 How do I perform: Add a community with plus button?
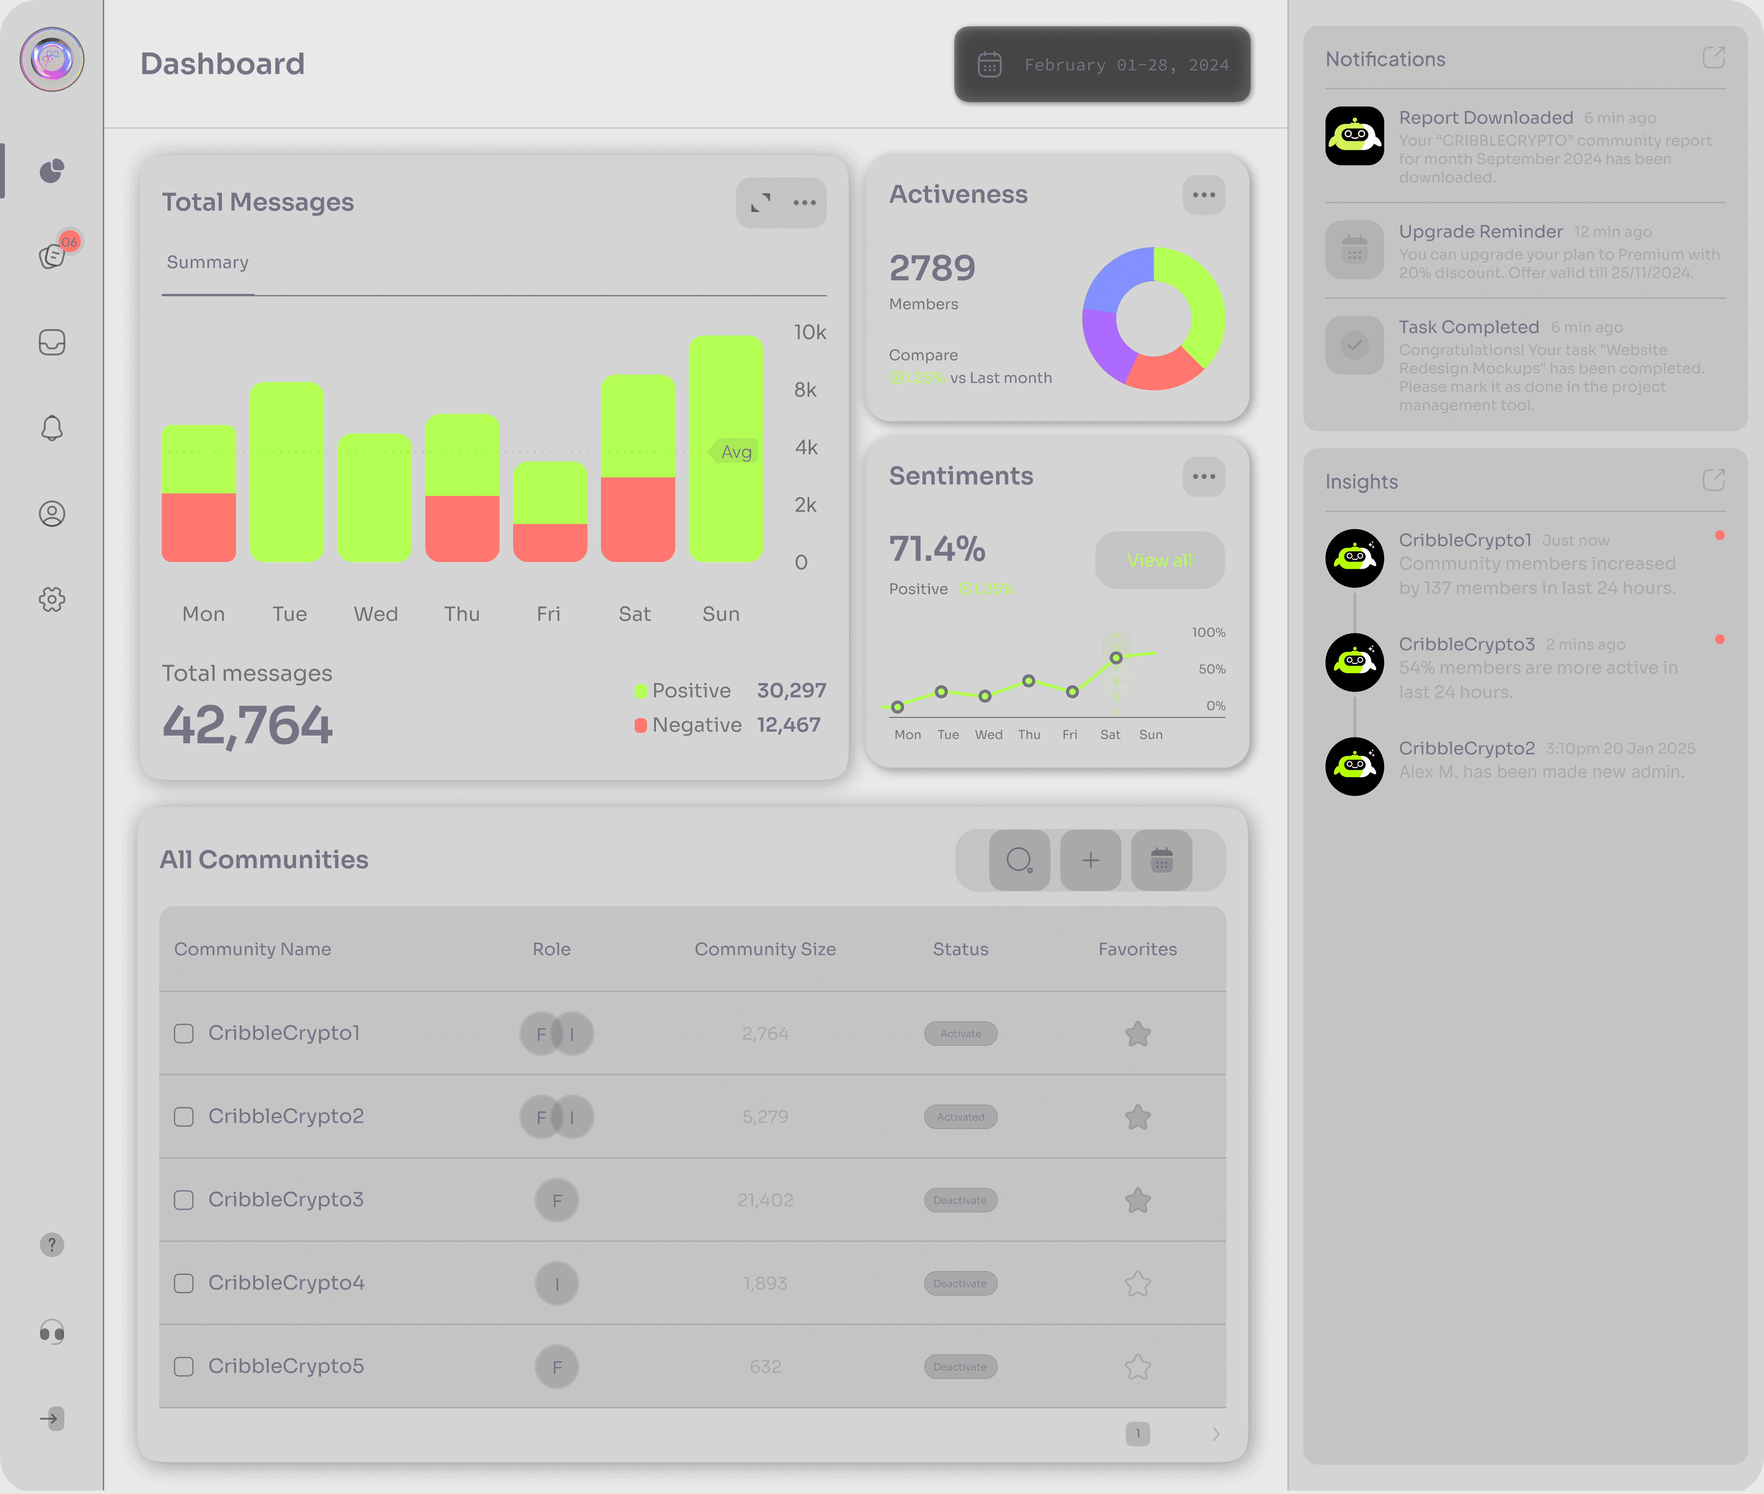[1090, 861]
